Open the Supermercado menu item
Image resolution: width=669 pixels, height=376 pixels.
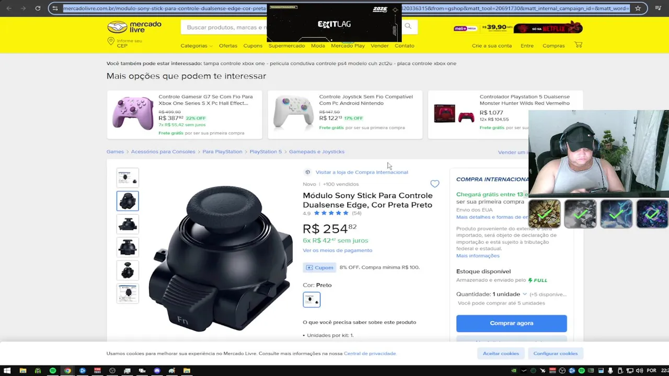tap(286, 45)
